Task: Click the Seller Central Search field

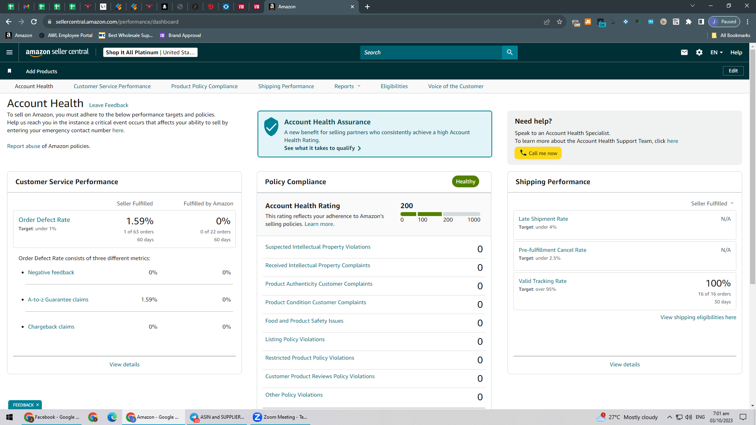Action: [431, 52]
